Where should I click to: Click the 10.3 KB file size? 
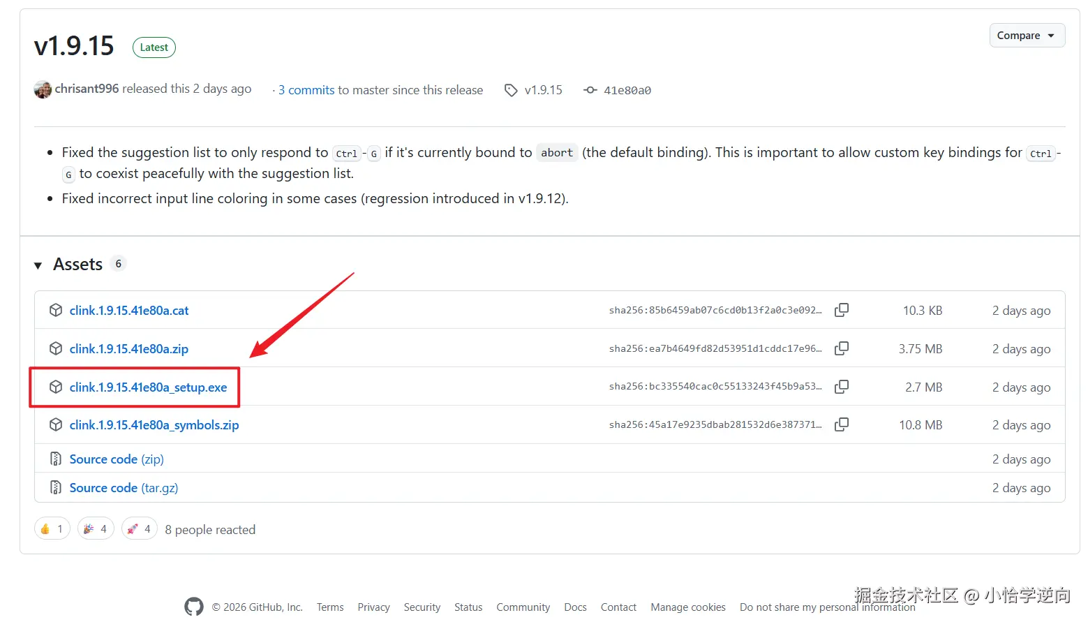923,311
